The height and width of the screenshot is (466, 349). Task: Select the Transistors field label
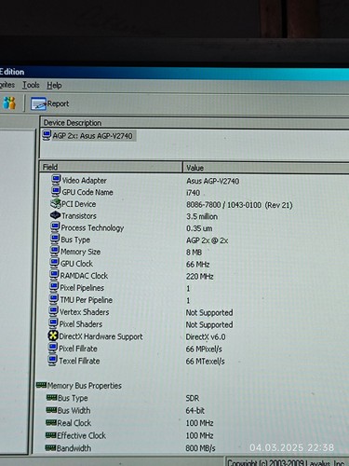[79, 216]
